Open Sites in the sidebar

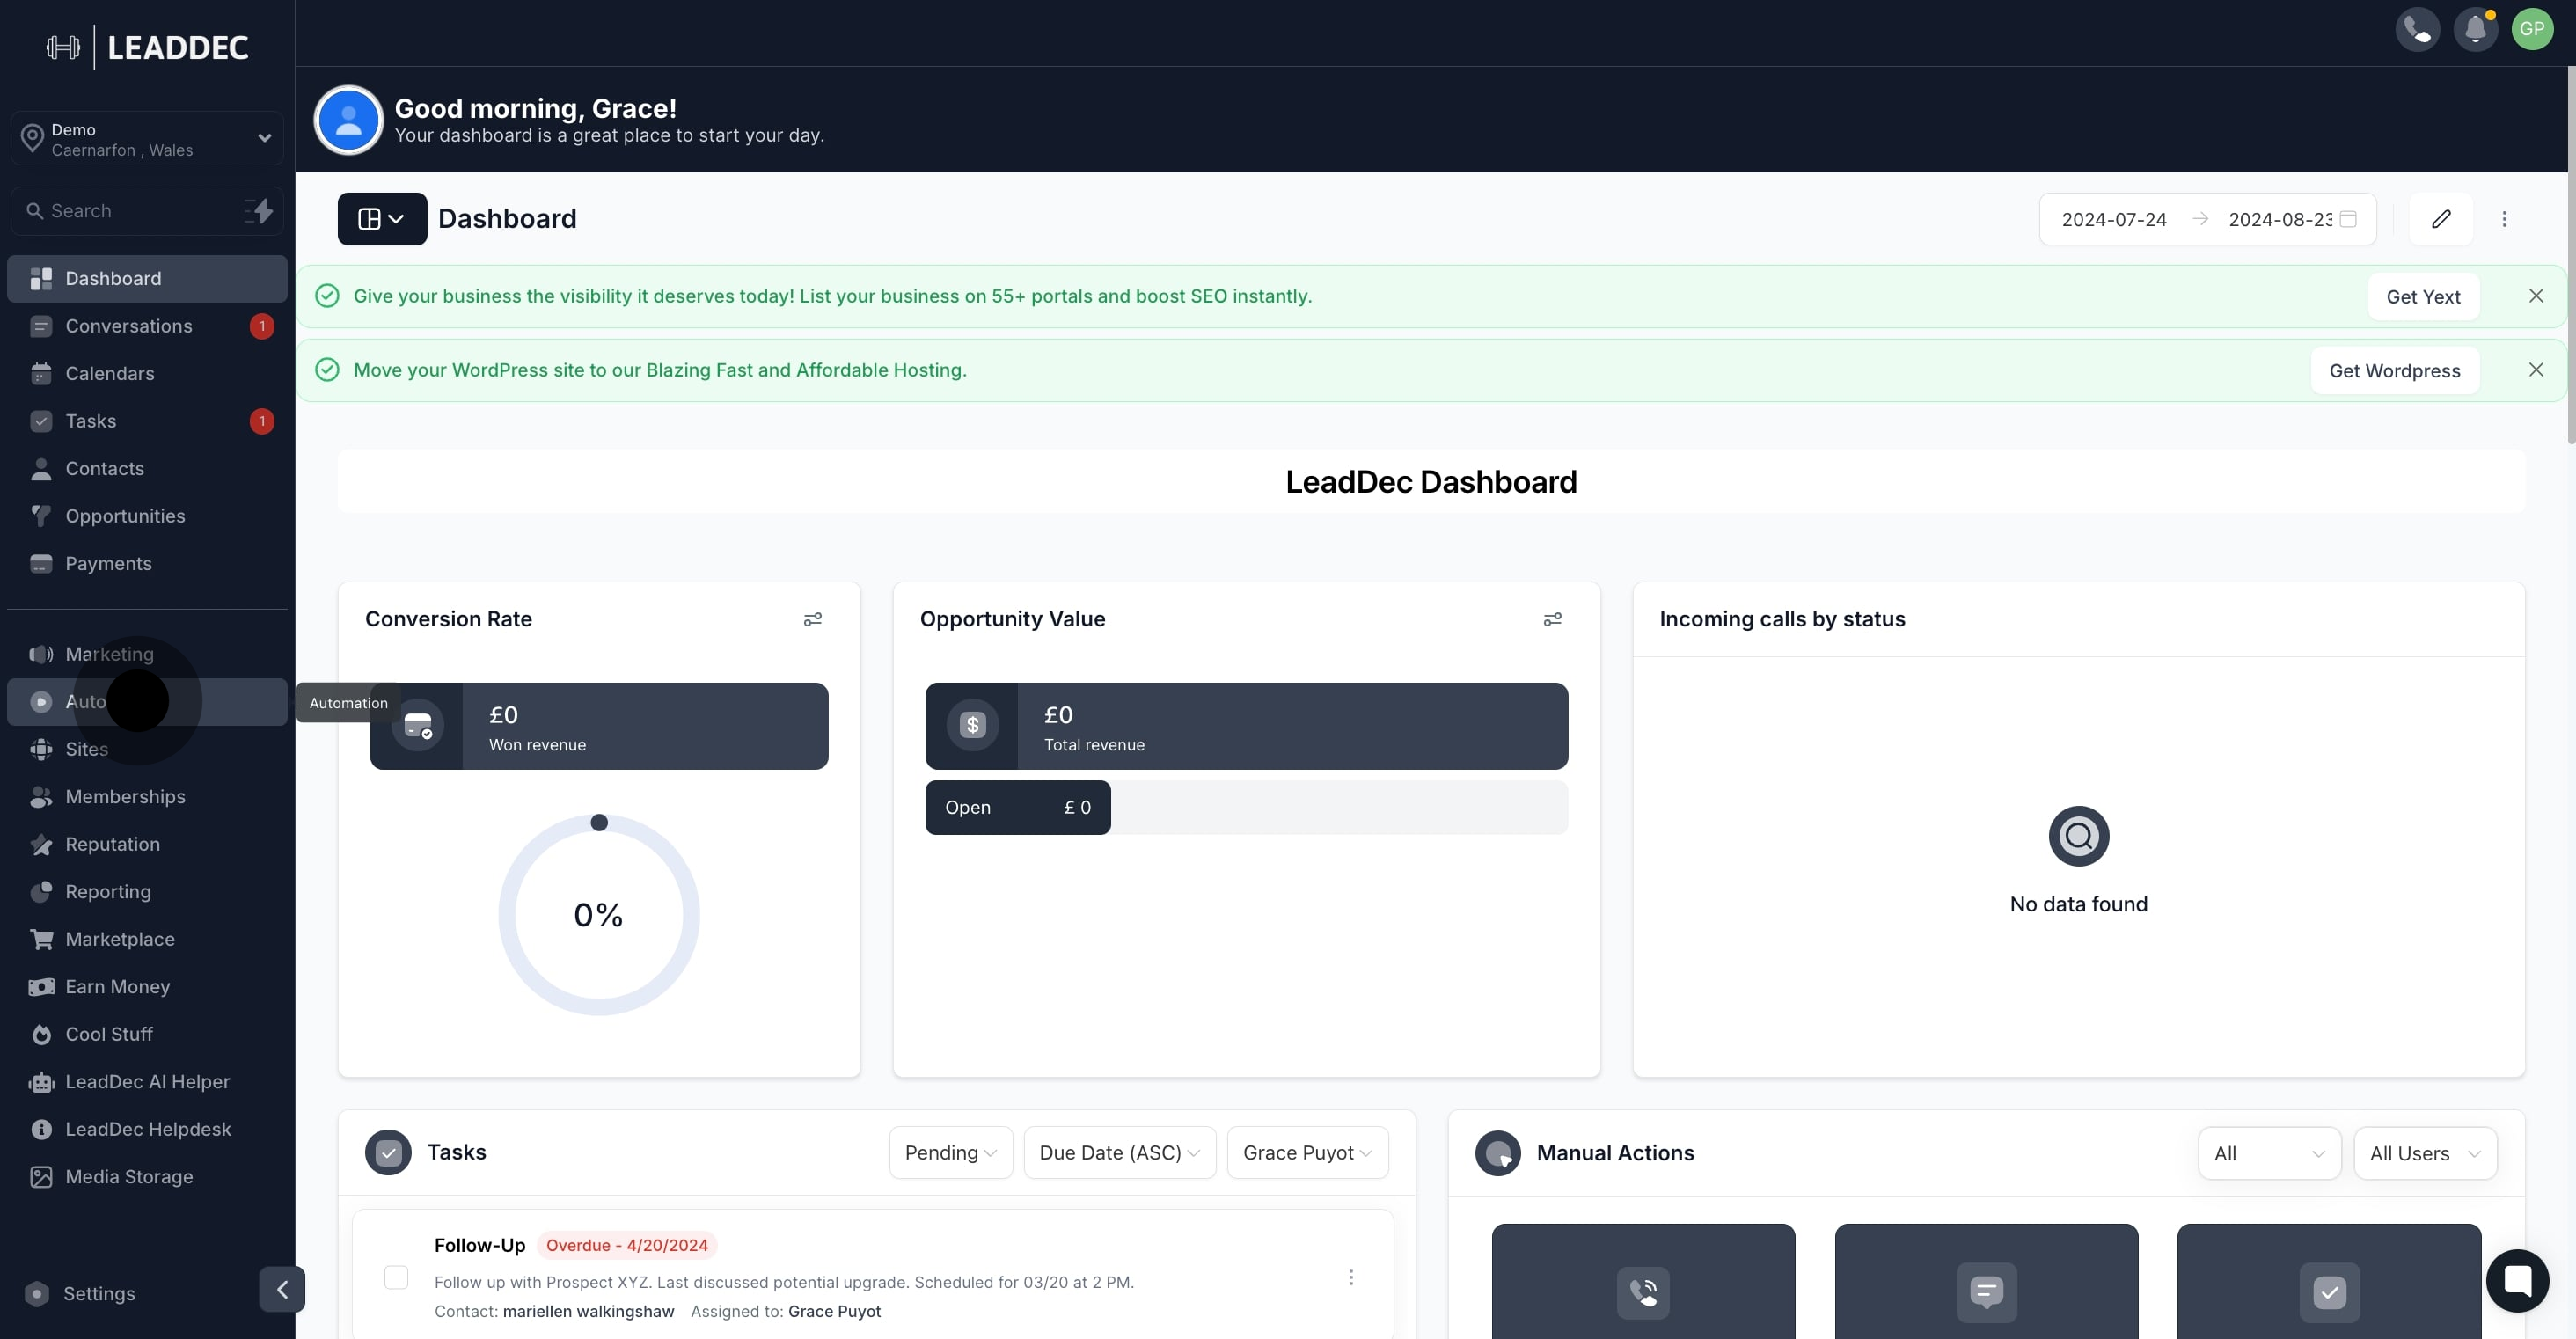[x=147, y=749]
